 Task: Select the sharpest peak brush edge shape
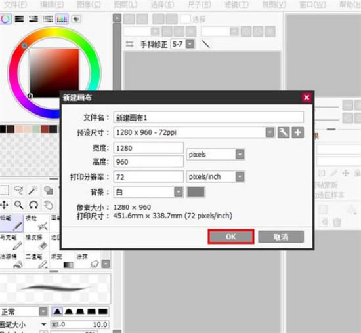click(57, 311)
